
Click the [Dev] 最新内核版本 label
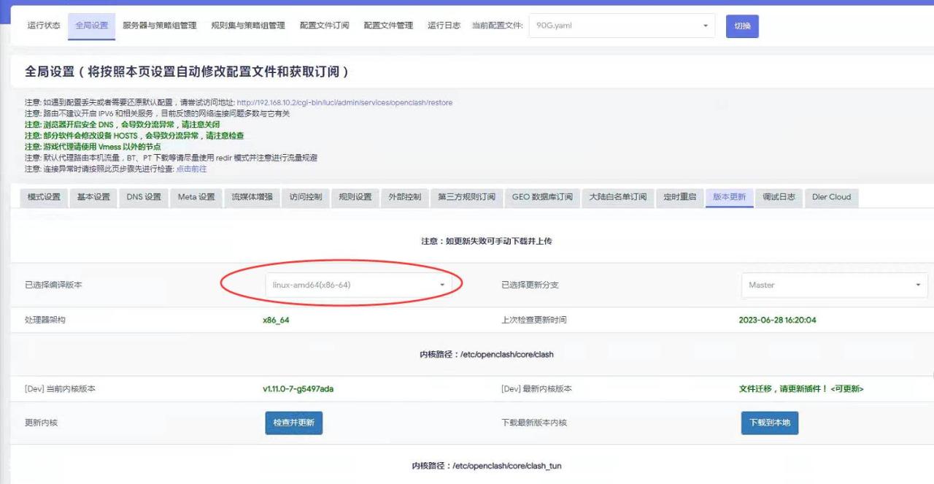tap(536, 389)
